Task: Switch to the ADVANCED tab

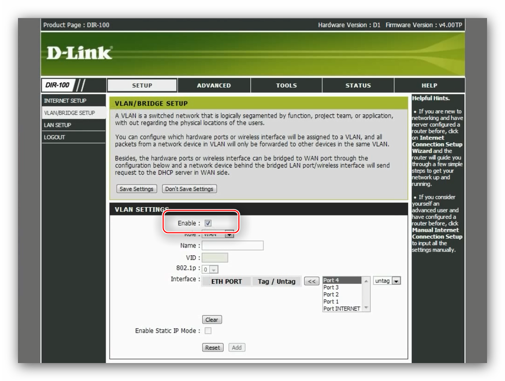Action: coord(214,85)
